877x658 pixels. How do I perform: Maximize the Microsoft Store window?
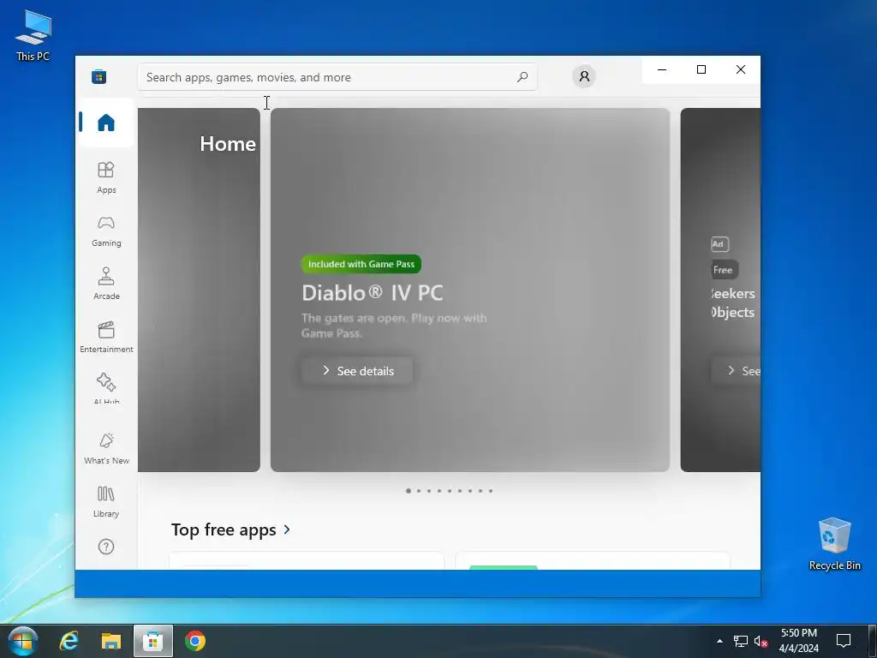tap(701, 69)
